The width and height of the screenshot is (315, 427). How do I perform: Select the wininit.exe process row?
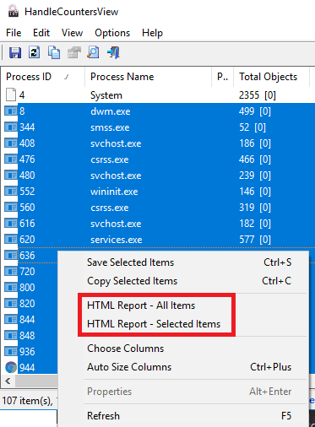(158, 192)
